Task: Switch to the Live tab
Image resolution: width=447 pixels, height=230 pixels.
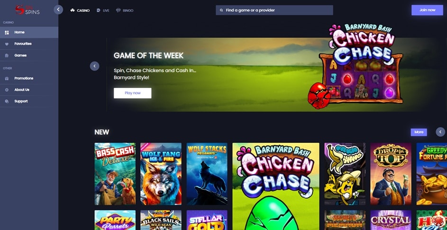Action: [x=103, y=10]
